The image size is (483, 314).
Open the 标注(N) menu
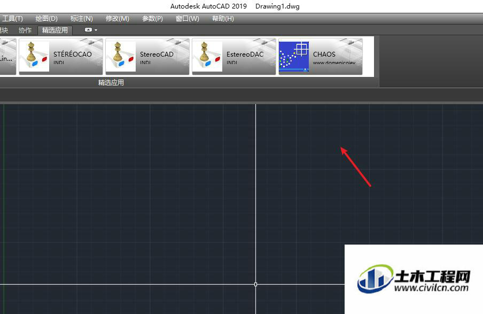(x=82, y=19)
